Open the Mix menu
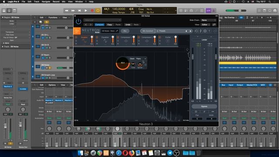This screenshot has height=157, width=279. click(64, 2)
